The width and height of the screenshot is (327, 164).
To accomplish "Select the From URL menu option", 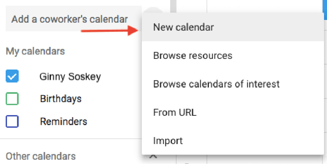I will 175,112.
